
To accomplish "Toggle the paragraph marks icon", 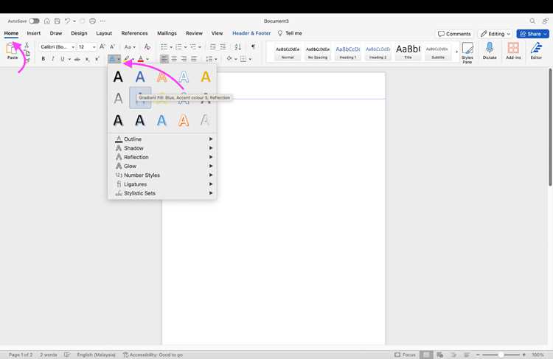I will [x=253, y=46].
